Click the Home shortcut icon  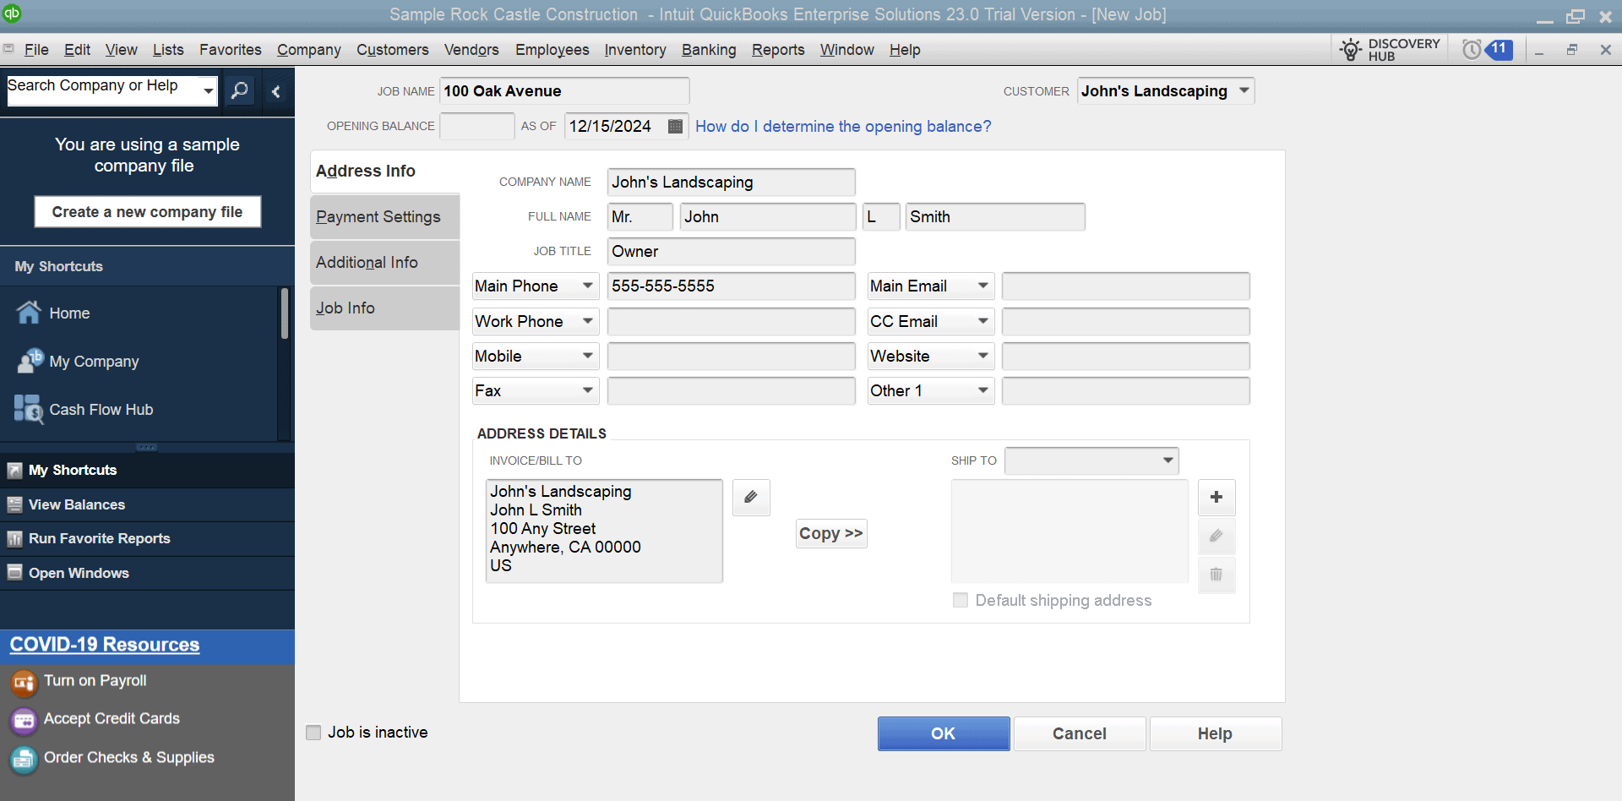click(29, 313)
